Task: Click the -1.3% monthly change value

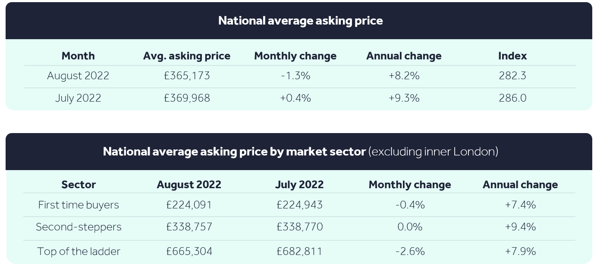Action: coord(295,76)
